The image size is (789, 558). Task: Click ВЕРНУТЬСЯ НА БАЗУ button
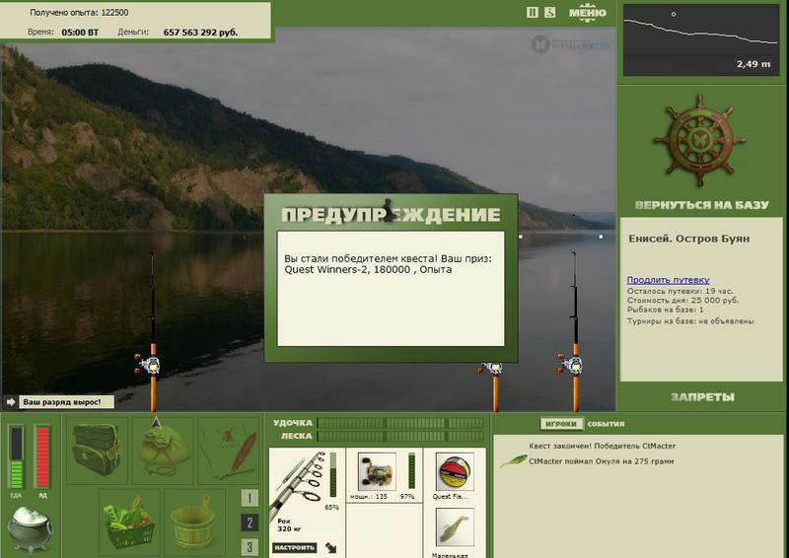[702, 205]
